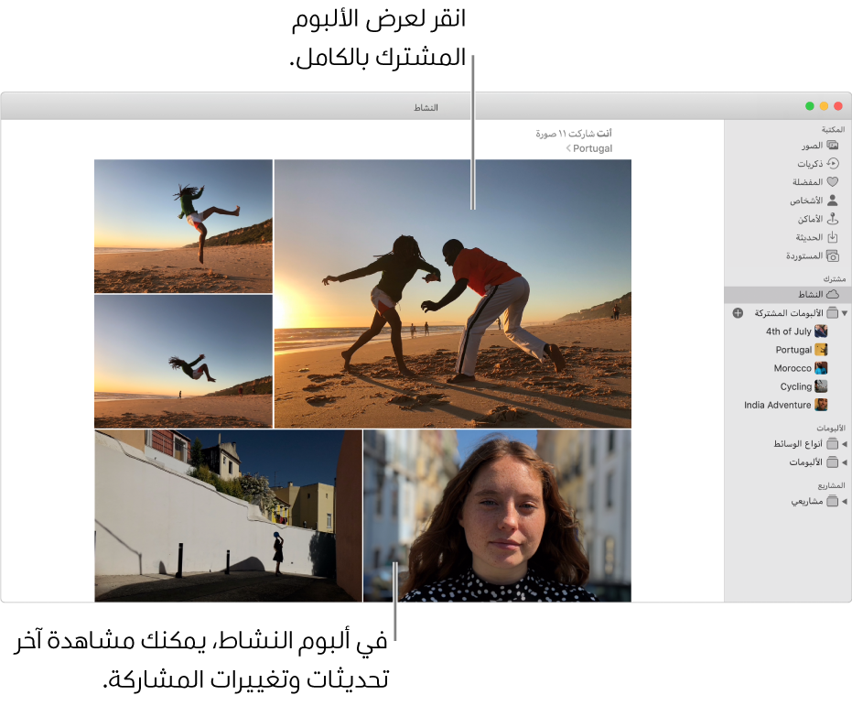
Task: Expand the Albums (الألبومات) folder
Action: (x=845, y=462)
